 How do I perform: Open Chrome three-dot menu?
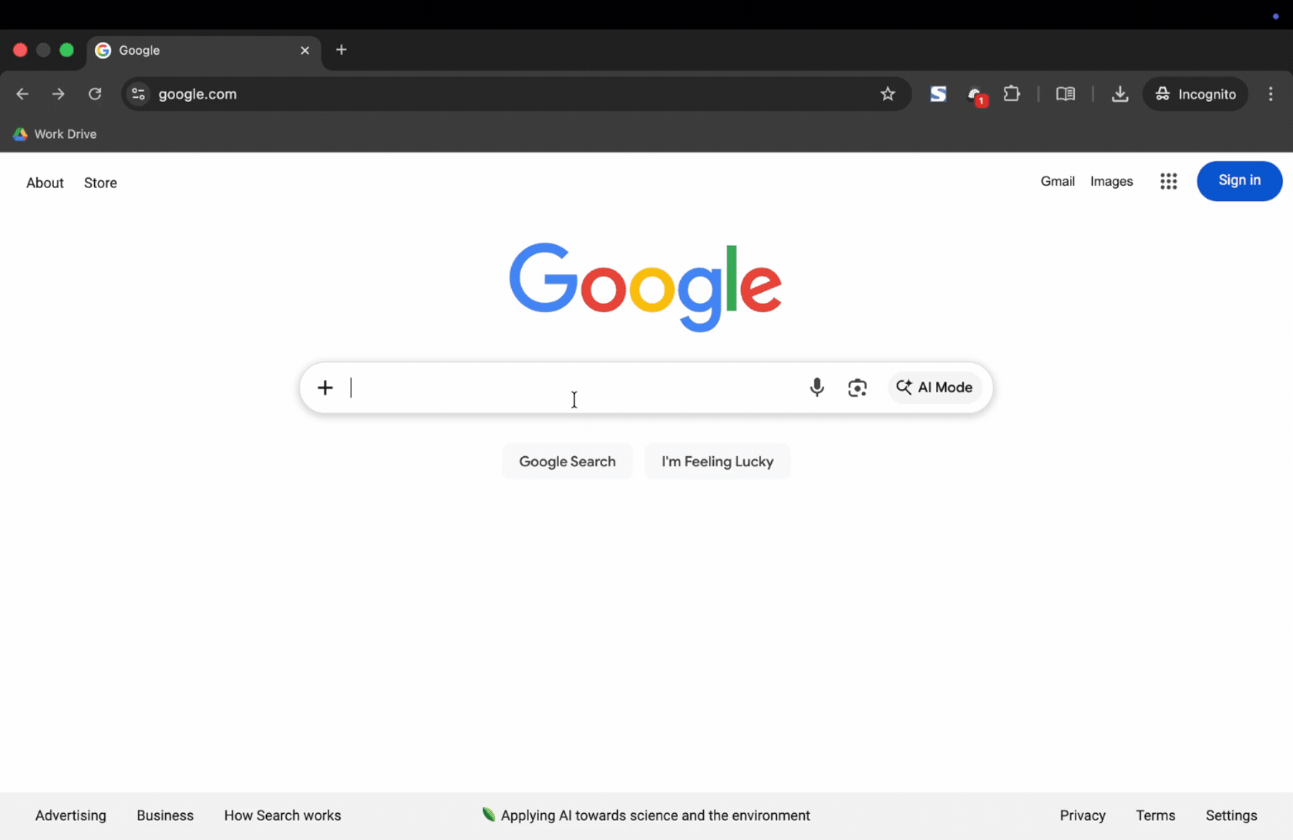coord(1271,94)
